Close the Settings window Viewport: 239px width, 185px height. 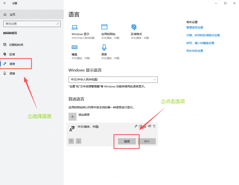click(x=234, y=3)
